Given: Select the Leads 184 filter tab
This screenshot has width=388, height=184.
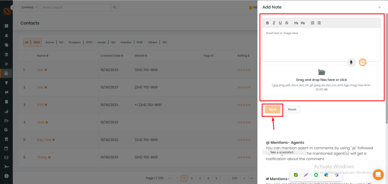Looking at the screenshot, I should tap(106, 42).
